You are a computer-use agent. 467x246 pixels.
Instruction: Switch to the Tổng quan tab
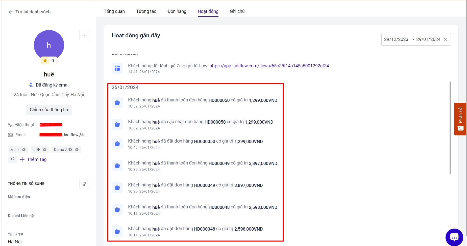114,11
